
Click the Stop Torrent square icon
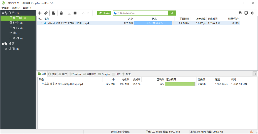pos(75,13)
